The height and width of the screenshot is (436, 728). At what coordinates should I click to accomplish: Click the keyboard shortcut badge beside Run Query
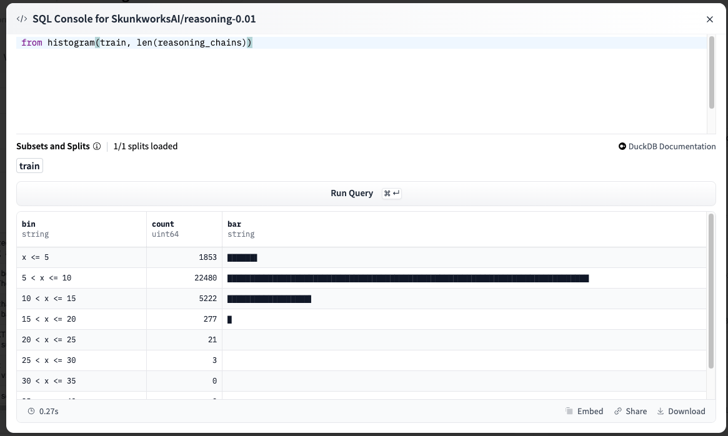coord(392,193)
